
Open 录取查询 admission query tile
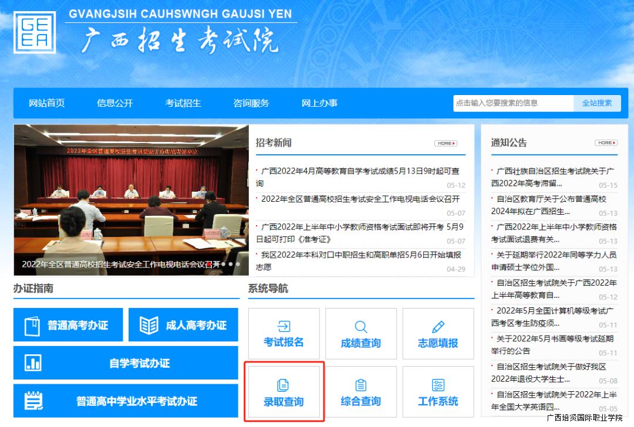[284, 392]
